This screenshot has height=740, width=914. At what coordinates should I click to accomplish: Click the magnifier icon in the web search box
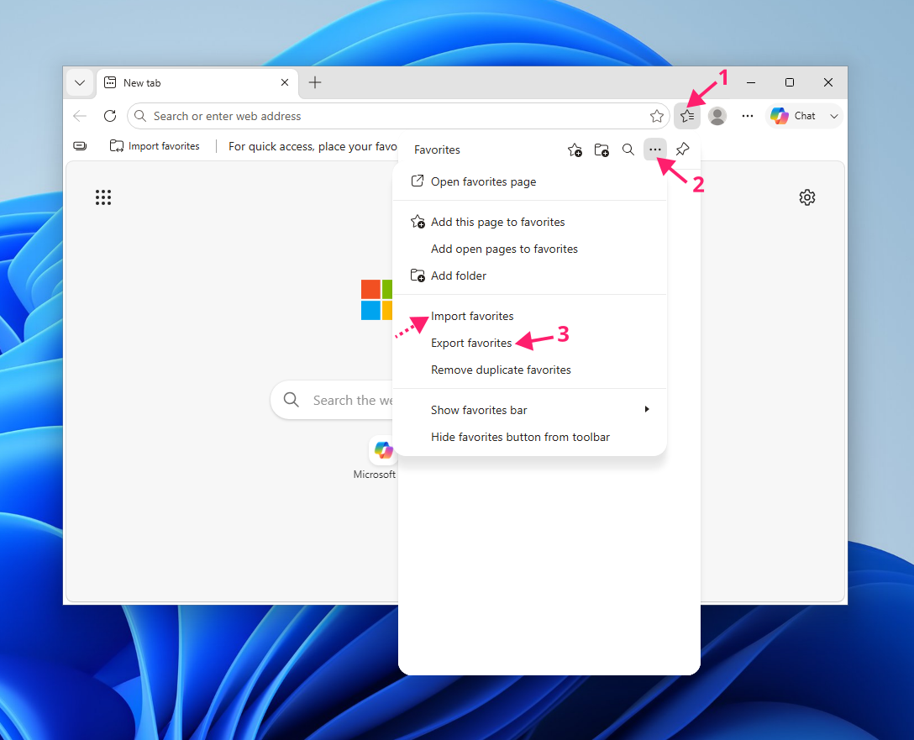pyautogui.click(x=292, y=400)
